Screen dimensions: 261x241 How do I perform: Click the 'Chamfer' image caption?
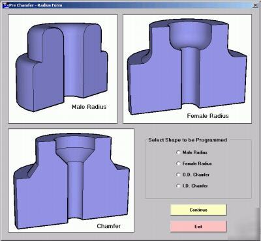[109, 226]
